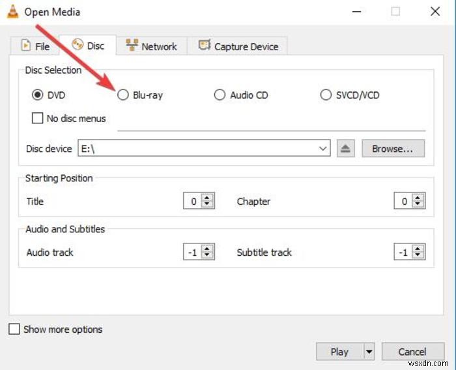456x370 pixels.
Task: Click the Capture Device tab's icon
Action: coord(205,46)
